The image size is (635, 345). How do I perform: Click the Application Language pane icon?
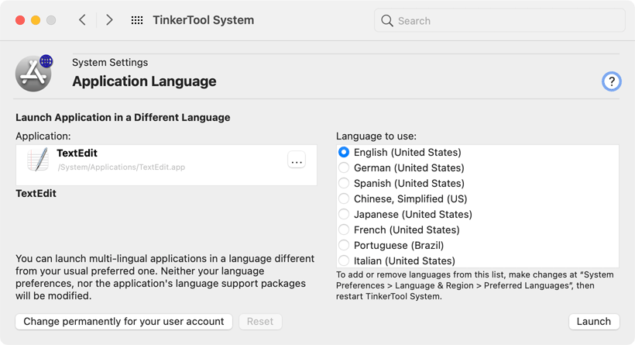click(x=34, y=74)
